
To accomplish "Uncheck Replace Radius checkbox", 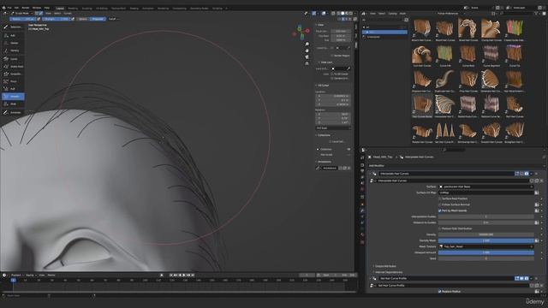I will 440,291.
